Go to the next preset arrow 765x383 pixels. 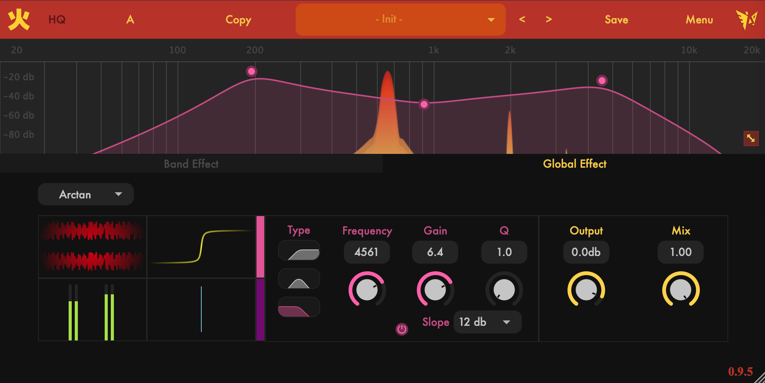point(549,19)
